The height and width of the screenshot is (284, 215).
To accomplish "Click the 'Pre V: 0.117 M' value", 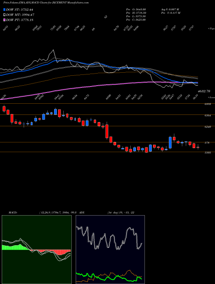I will tap(171, 12).
